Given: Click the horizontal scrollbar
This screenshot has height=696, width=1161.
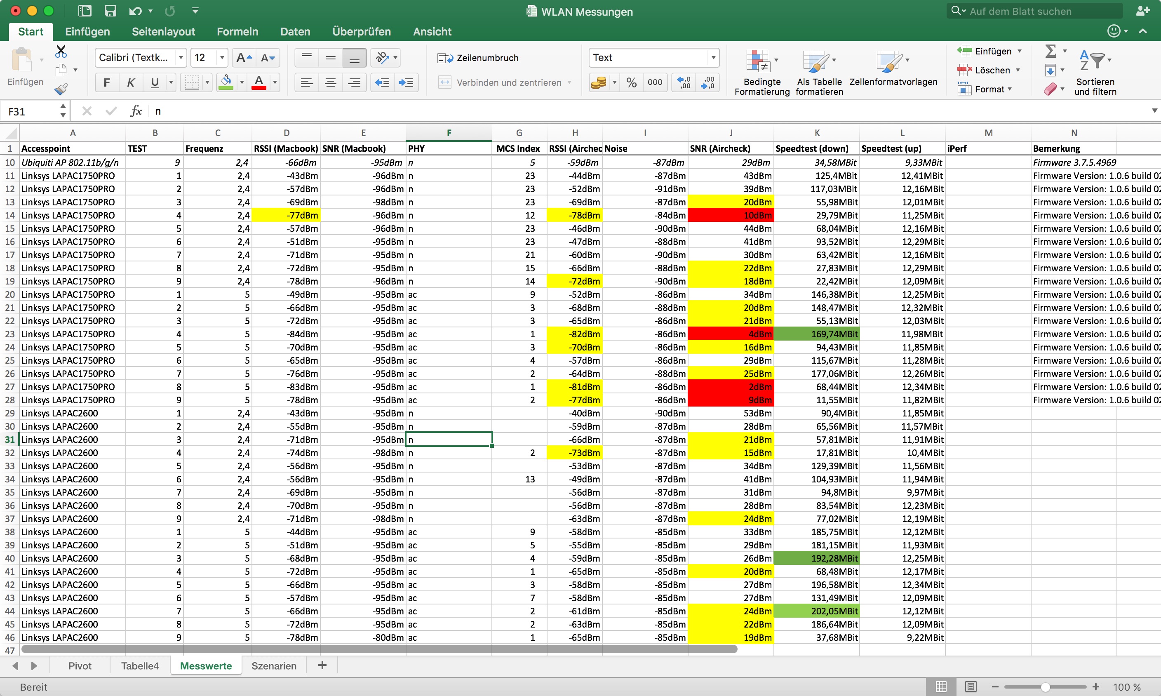Looking at the screenshot, I should click(x=379, y=649).
